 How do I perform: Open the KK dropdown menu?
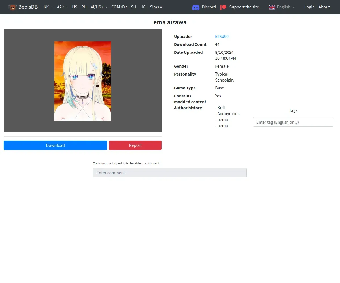click(48, 7)
